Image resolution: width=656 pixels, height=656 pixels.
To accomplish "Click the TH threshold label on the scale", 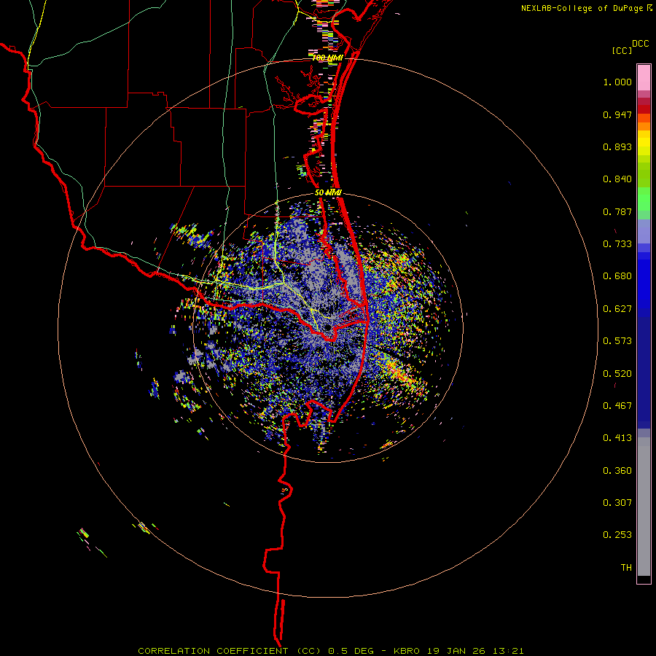I will click(626, 568).
